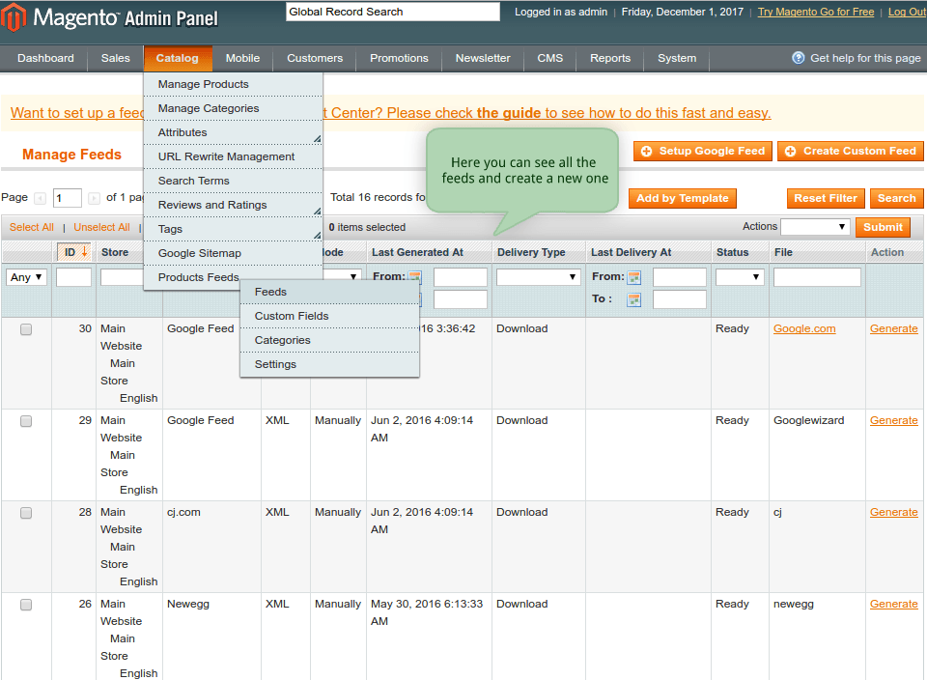Viewport: 927px width, 680px height.
Task: Generate the newegg feed
Action: pos(893,604)
